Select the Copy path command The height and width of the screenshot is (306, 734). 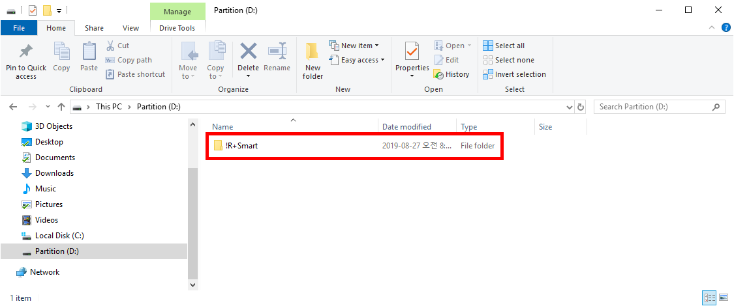pos(129,60)
